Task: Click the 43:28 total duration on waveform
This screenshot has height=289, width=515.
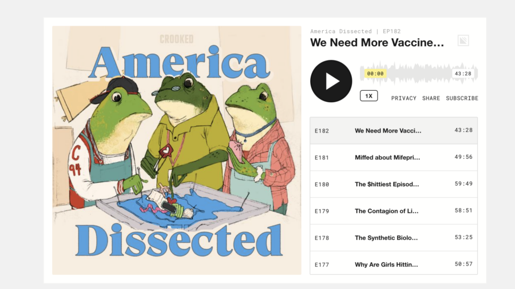Action: [463, 74]
